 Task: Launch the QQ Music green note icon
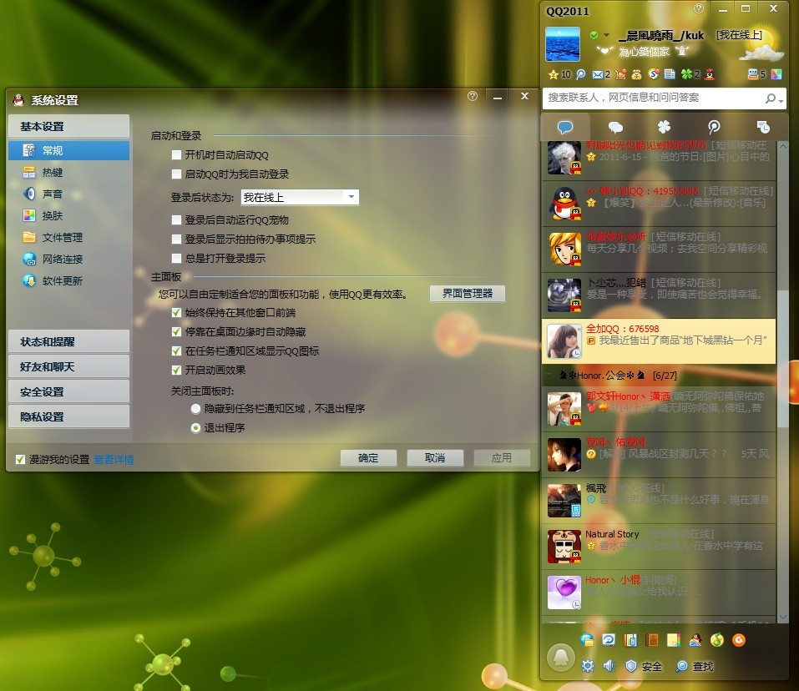[717, 640]
